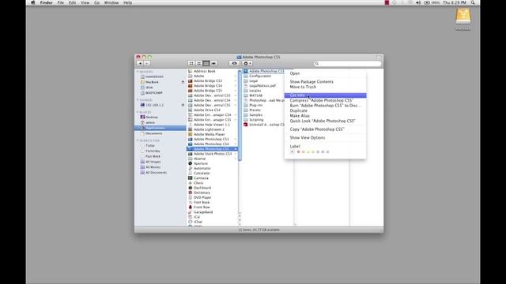Image resolution: width=506 pixels, height=284 pixels.
Task: Collapse the SEARCH FOR sidebar section
Action: tap(138, 140)
